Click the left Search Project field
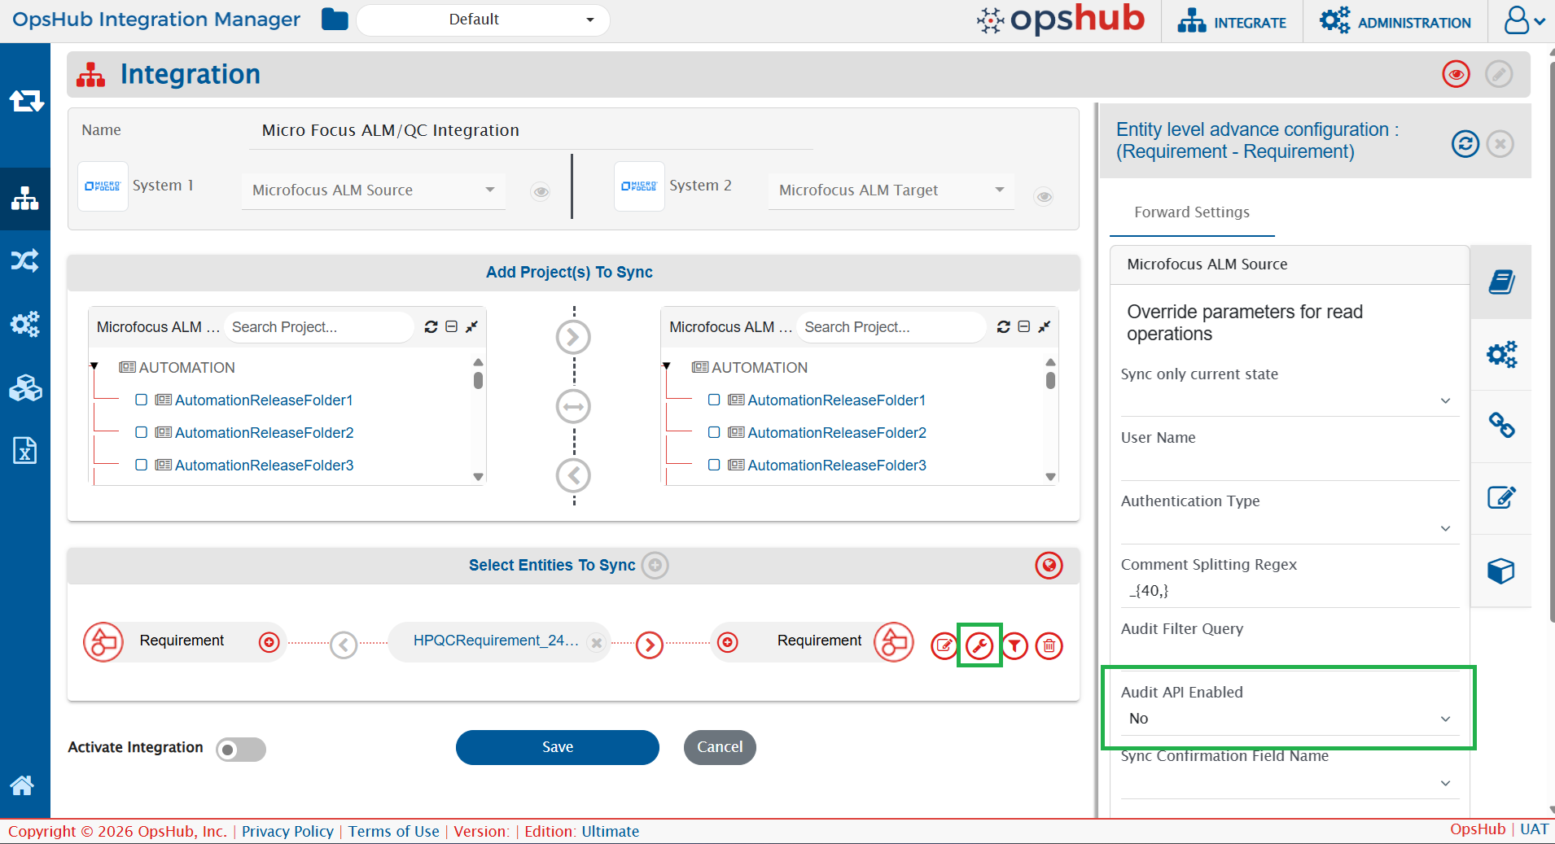The height and width of the screenshot is (844, 1555). click(318, 327)
